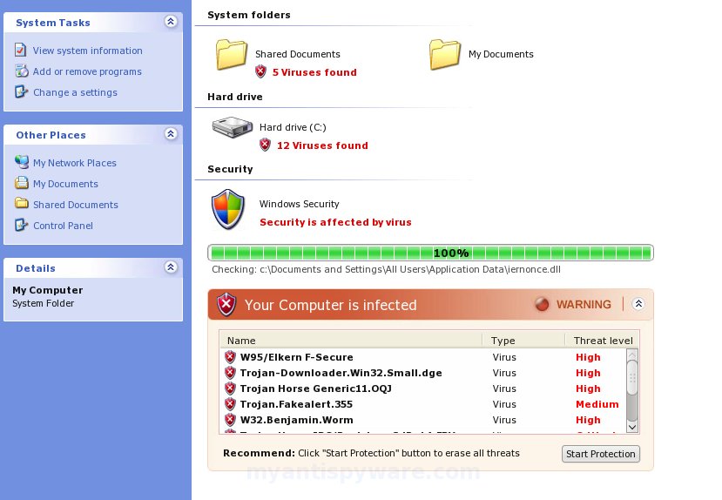Click the Other Places panel title
This screenshot has height=500, width=722.
click(51, 135)
